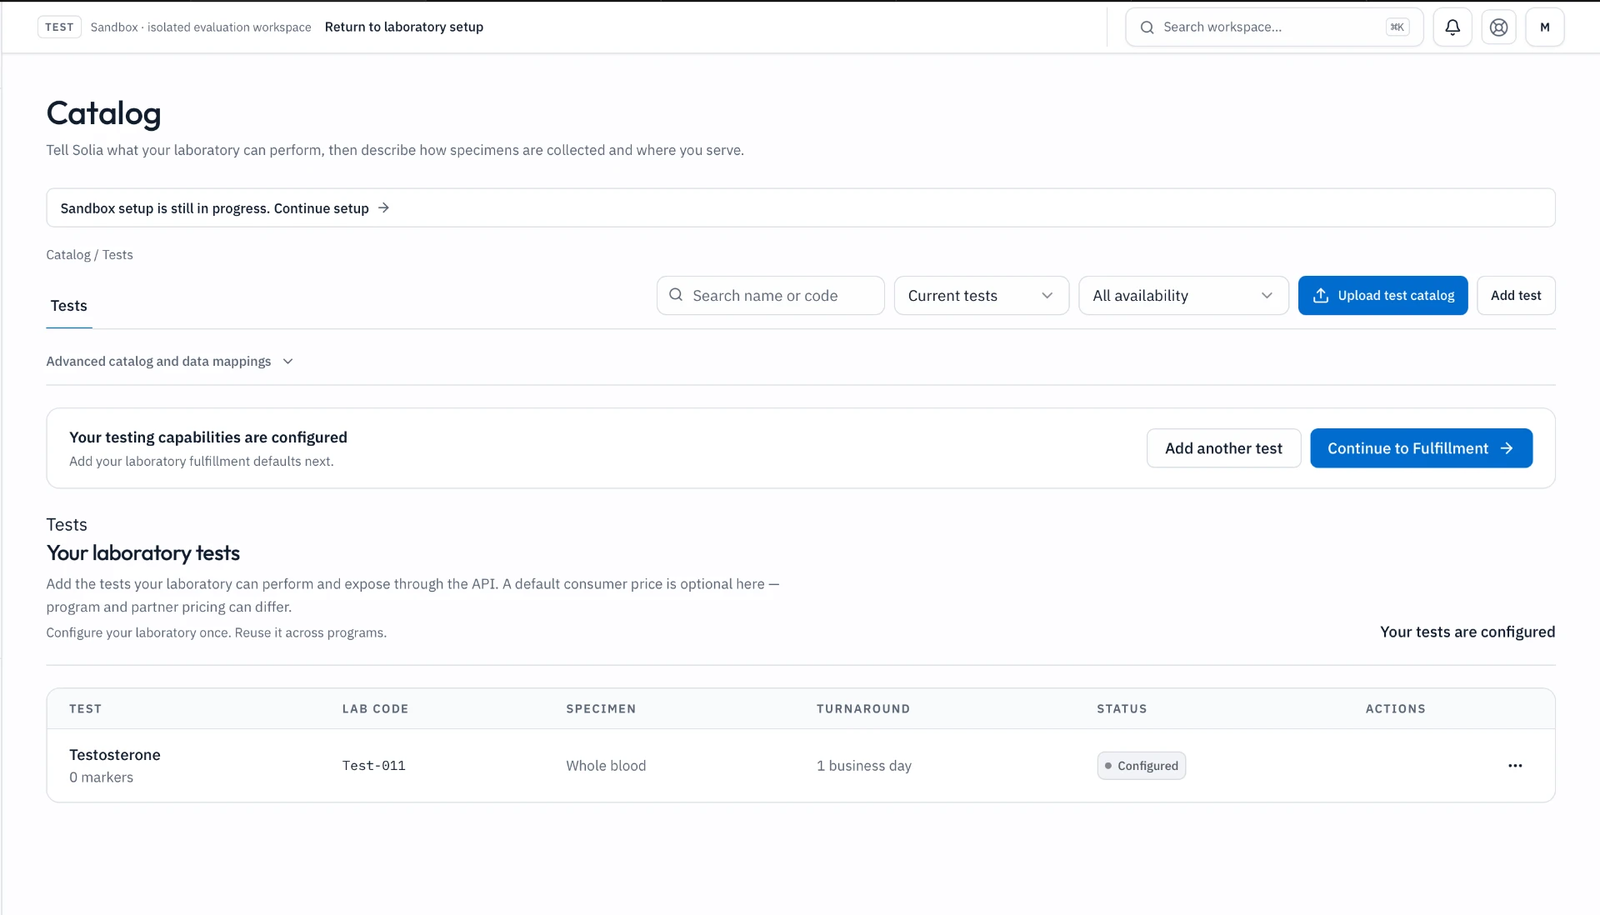Click the Upload test catalog button

[1382, 296]
